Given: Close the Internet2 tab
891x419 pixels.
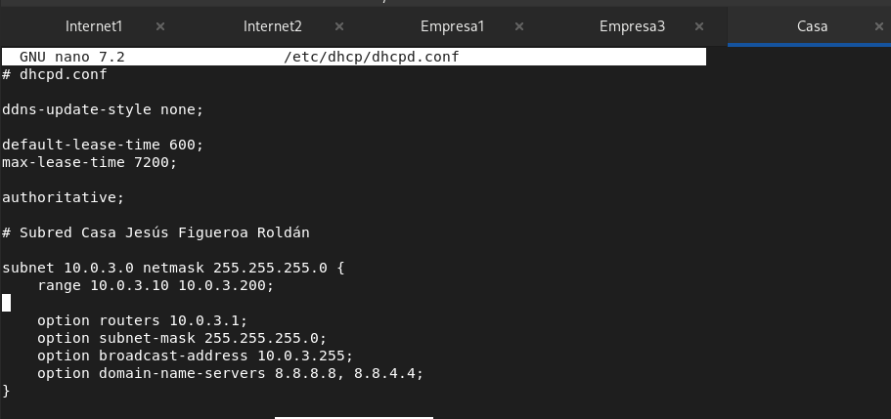Looking at the screenshot, I should point(339,26).
